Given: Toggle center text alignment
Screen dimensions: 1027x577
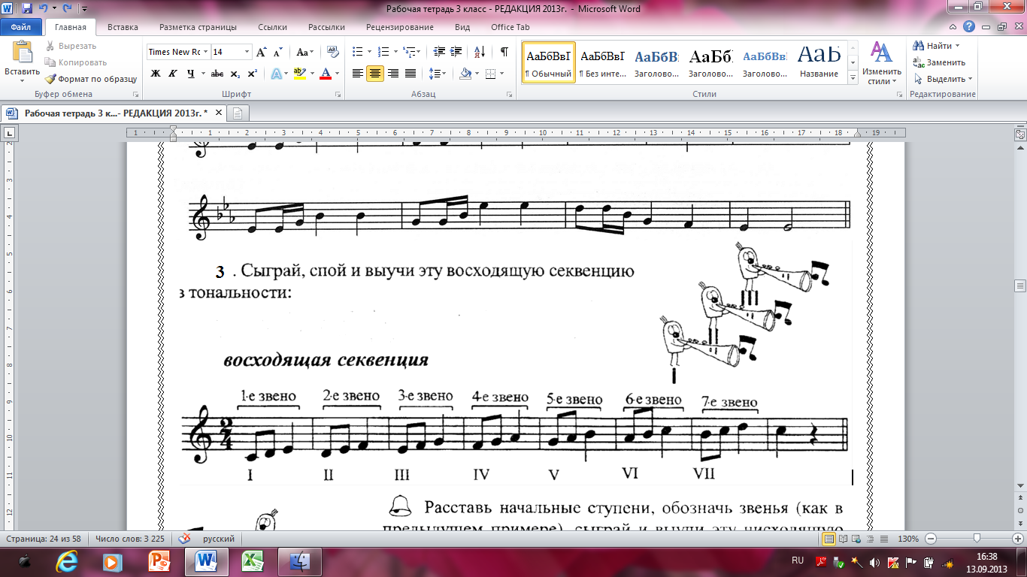Looking at the screenshot, I should pos(375,74).
